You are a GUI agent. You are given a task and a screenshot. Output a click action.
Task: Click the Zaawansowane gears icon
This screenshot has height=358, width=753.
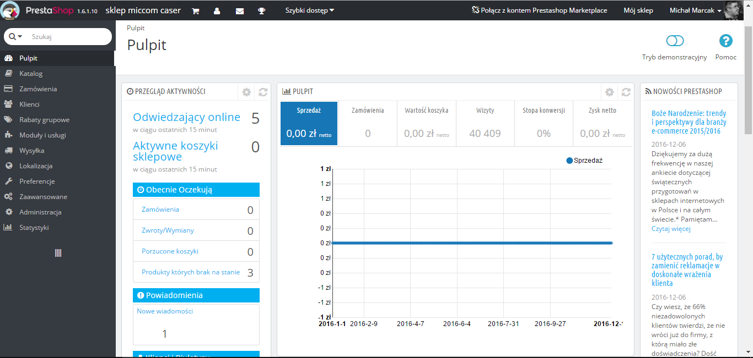(x=8, y=197)
